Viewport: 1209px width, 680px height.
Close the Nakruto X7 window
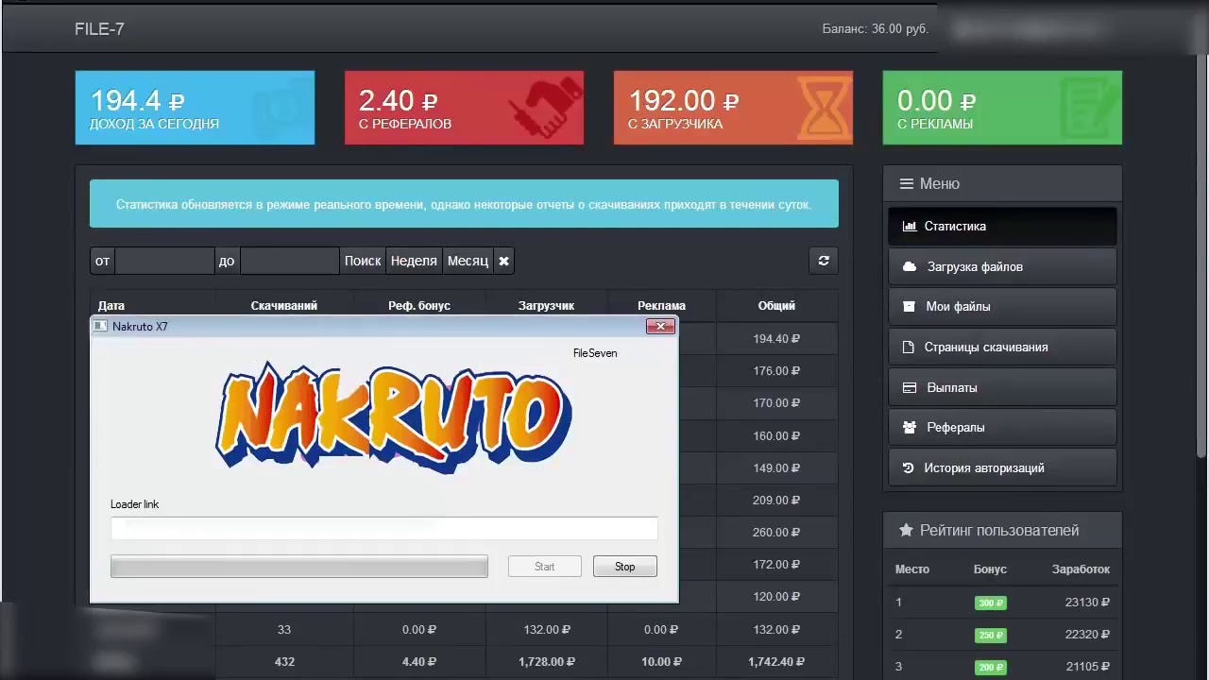pyautogui.click(x=660, y=326)
